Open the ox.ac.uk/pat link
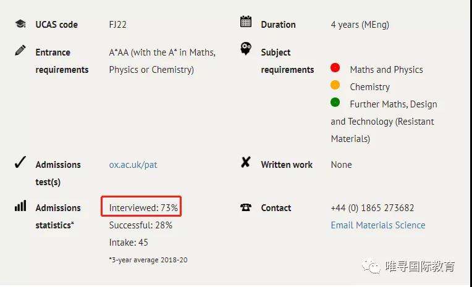The width and height of the screenshot is (472, 287). coord(133,165)
